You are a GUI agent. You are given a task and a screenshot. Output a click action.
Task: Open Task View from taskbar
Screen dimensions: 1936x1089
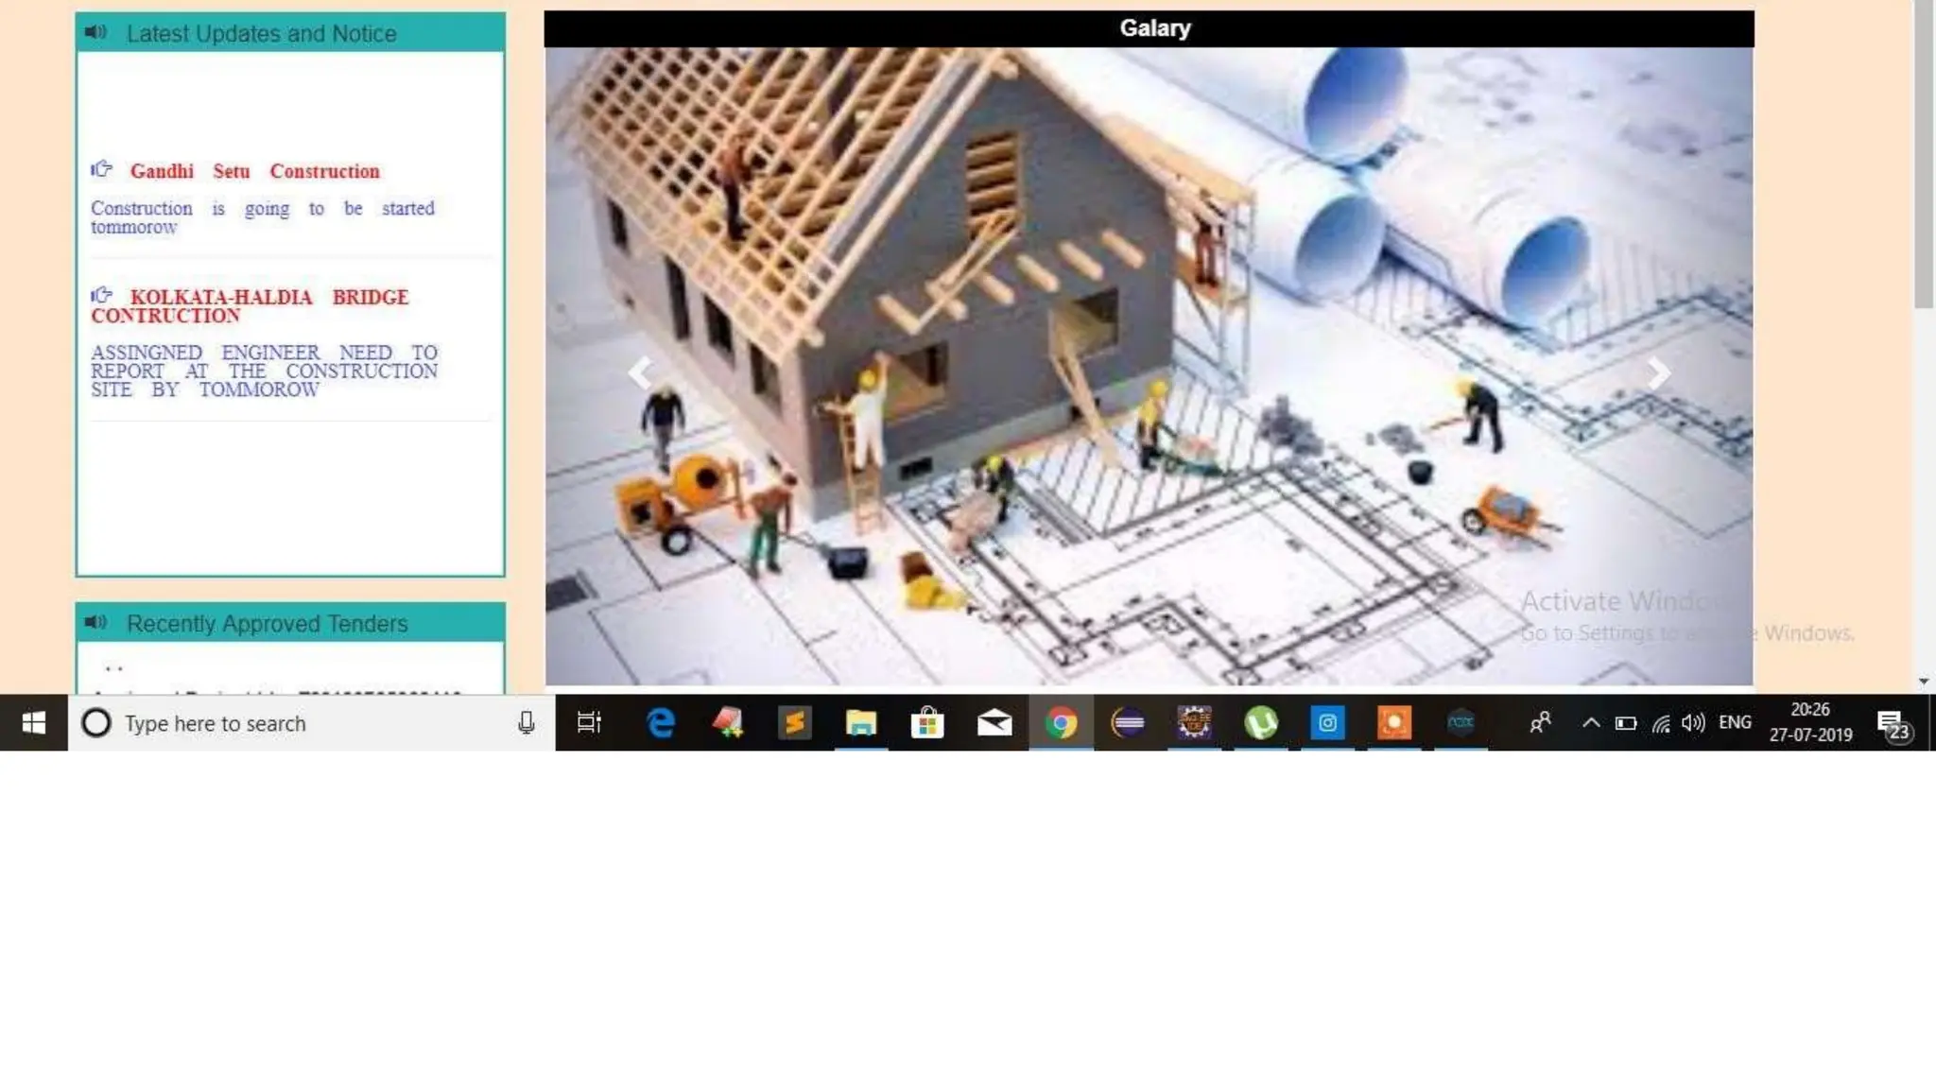click(589, 723)
